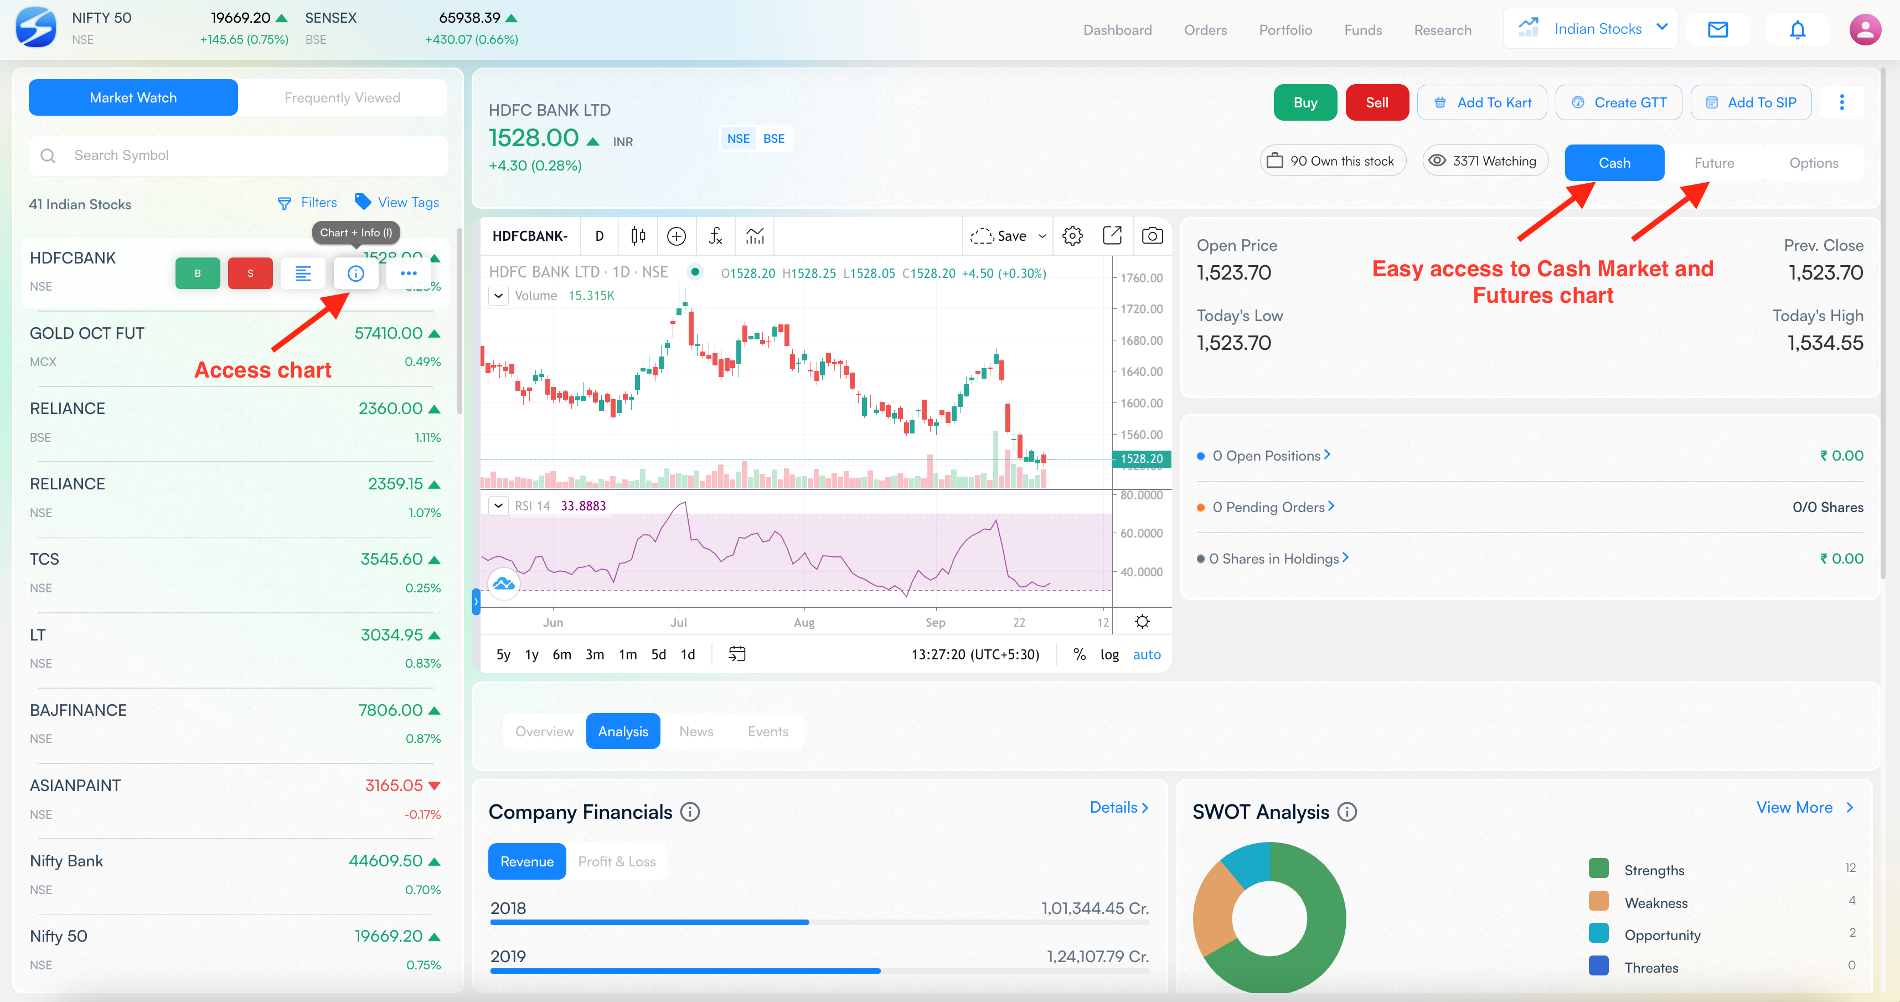Switch to the Future tab
The width and height of the screenshot is (1900, 1002).
point(1713,163)
